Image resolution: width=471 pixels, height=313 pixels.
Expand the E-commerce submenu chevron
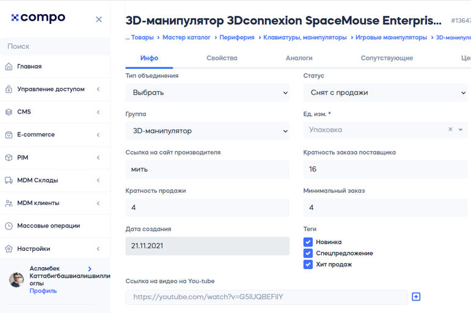click(x=98, y=135)
